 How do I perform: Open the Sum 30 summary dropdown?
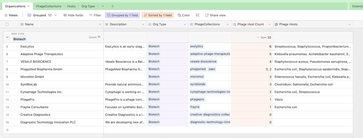tap(264, 38)
